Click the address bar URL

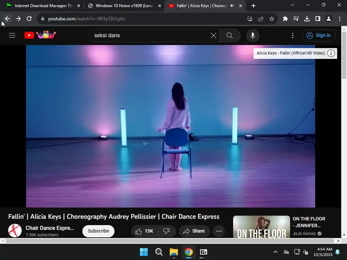(x=86, y=19)
